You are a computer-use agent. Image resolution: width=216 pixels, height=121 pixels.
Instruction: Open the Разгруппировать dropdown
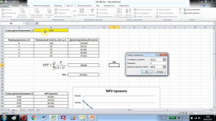click(175, 13)
